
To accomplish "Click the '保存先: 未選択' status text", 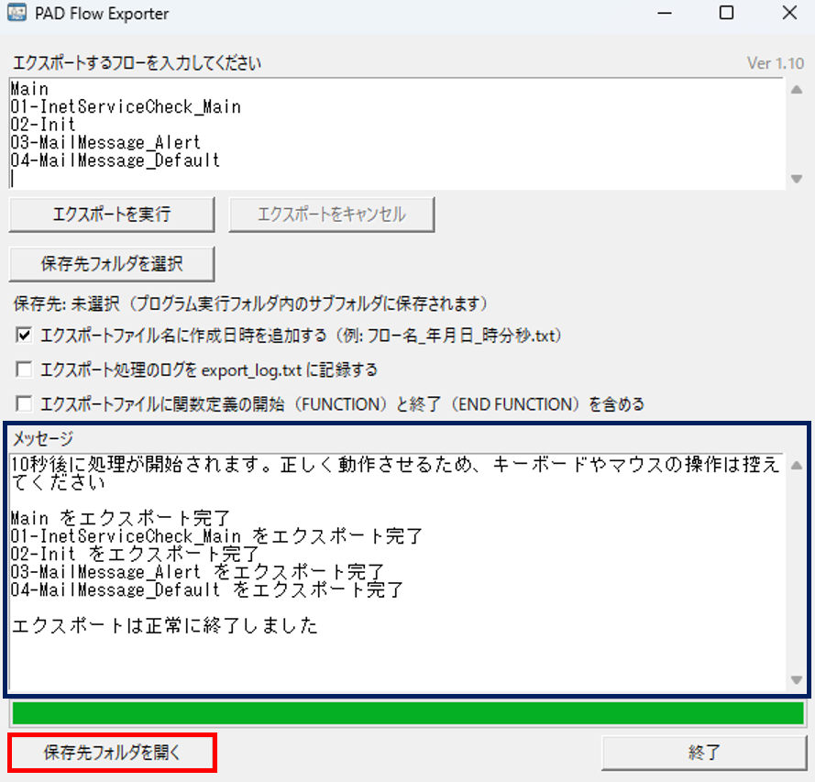I will point(251,303).
